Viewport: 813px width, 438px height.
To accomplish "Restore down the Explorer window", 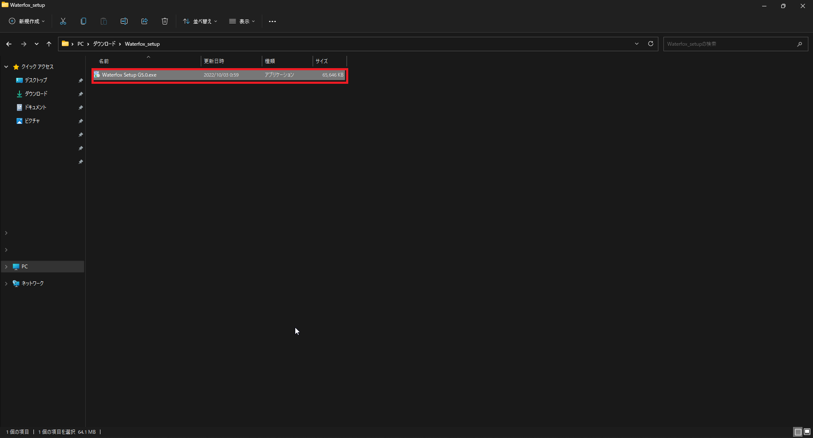I will point(783,6).
